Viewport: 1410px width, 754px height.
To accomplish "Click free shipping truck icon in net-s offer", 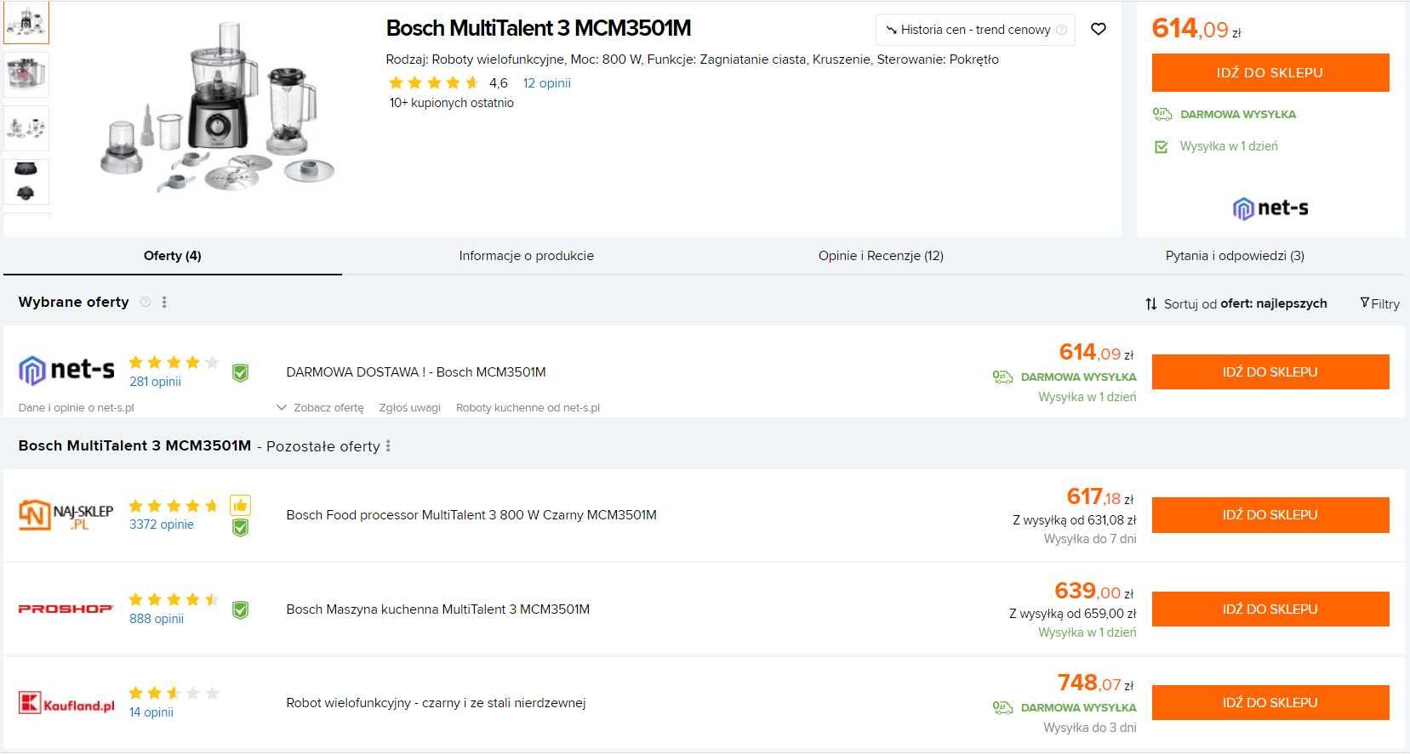I will click(x=1002, y=377).
